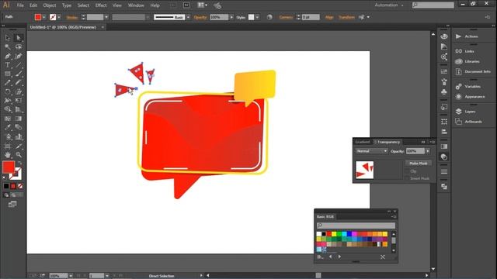Select the Magic Wand tool
Image resolution: width=497 pixels, height=279 pixels.
point(8,47)
